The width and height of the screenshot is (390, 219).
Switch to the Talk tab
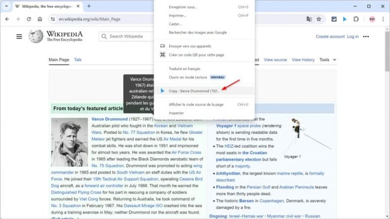78,60
